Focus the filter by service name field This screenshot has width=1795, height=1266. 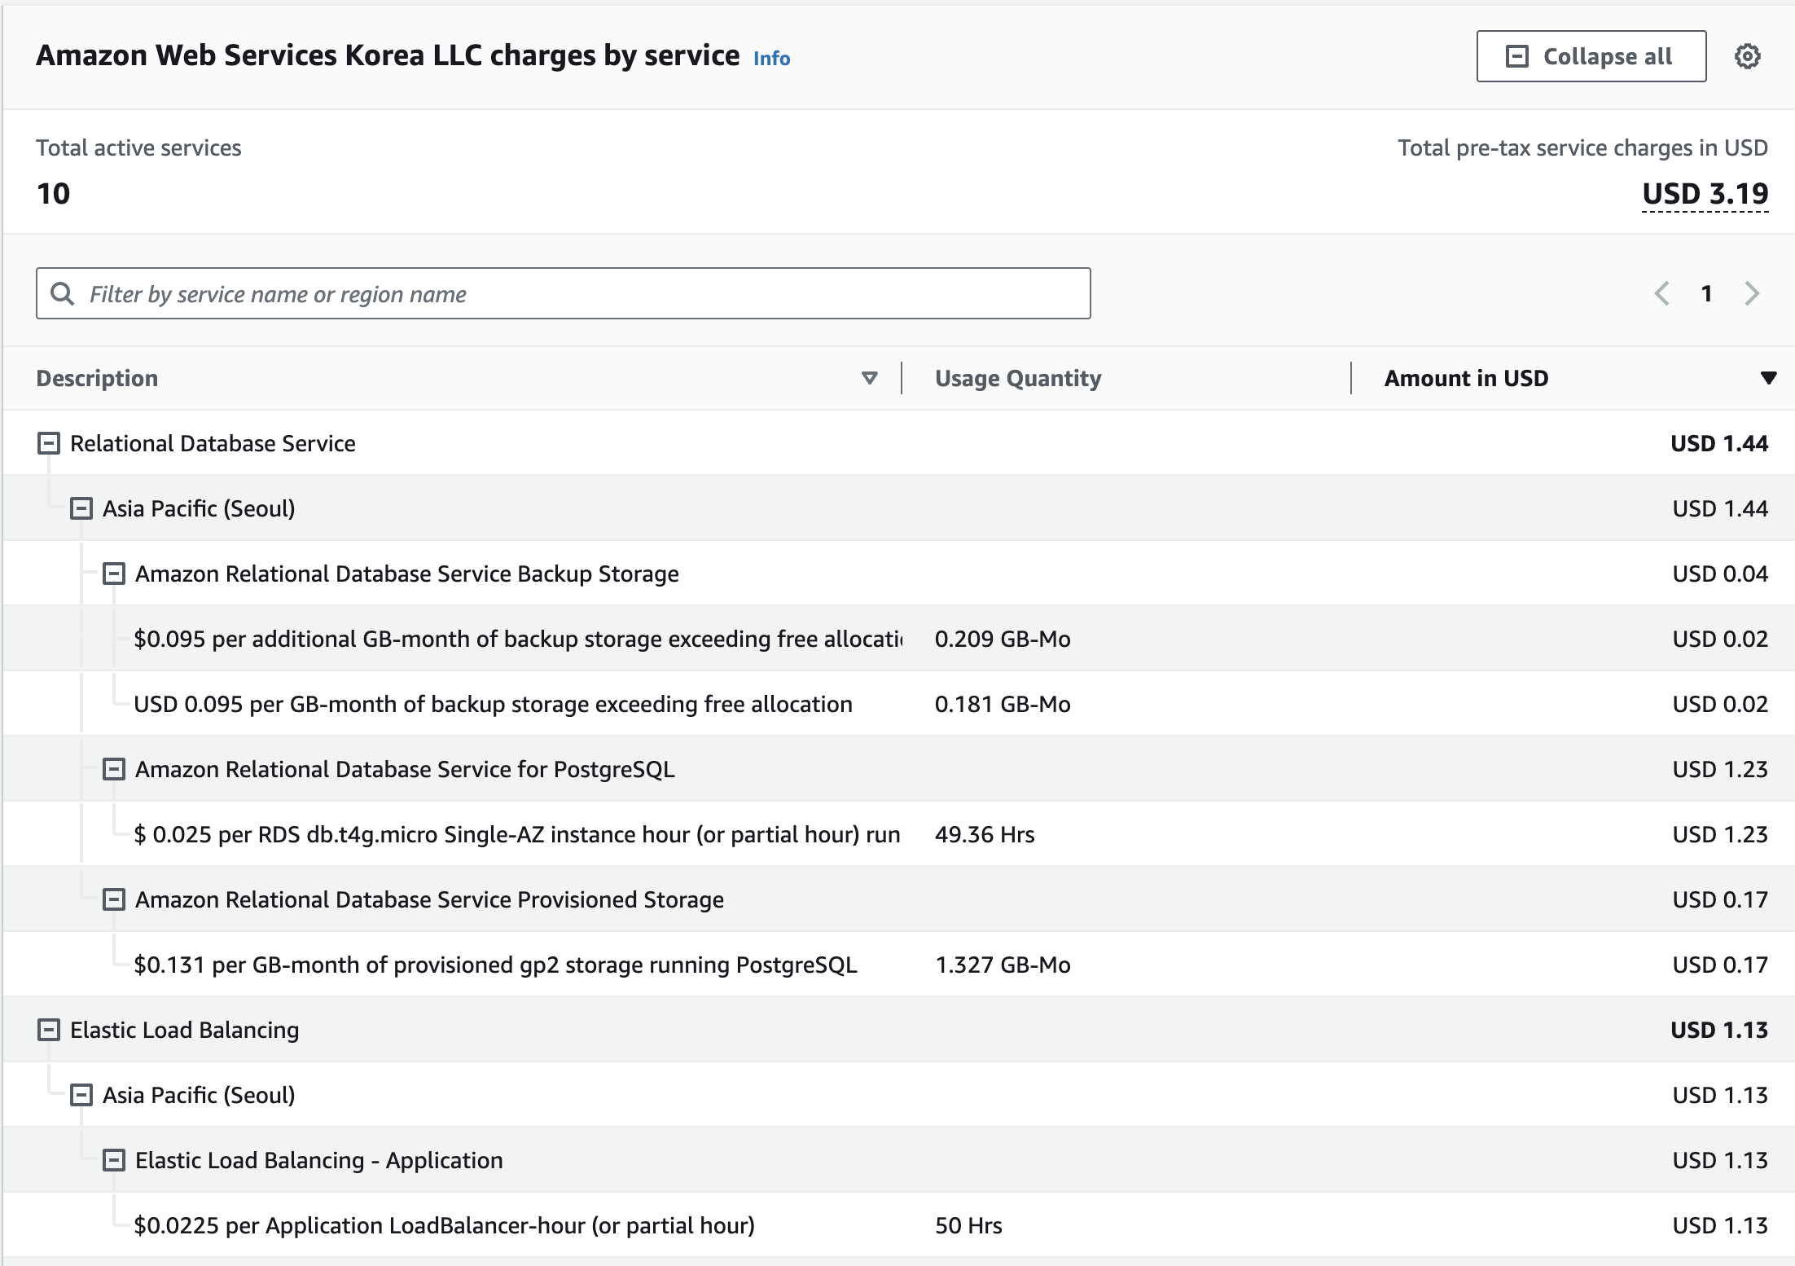pyautogui.click(x=564, y=293)
